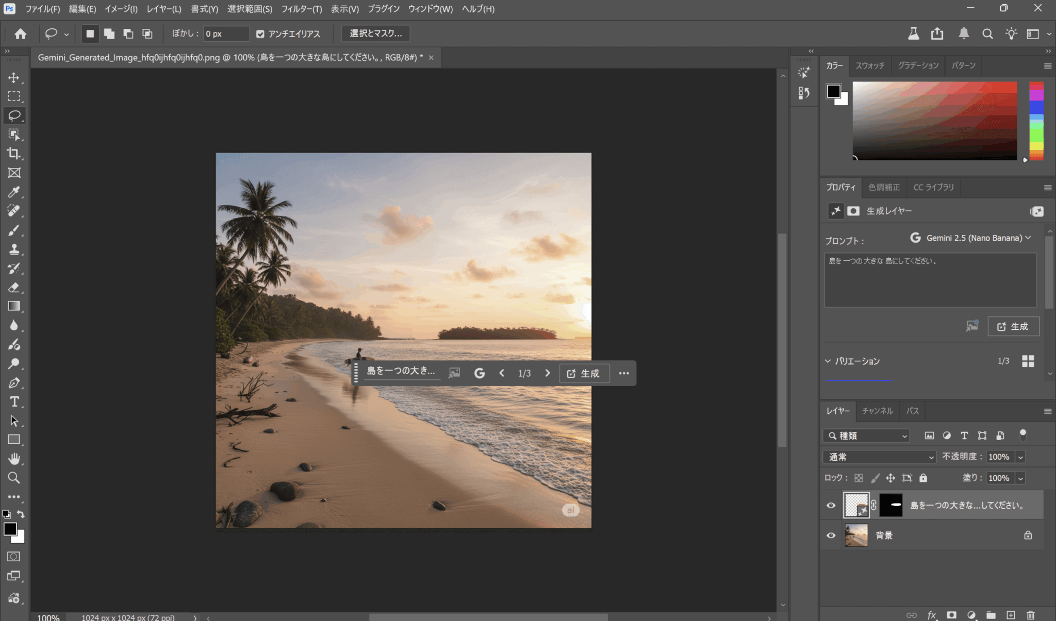This screenshot has width=1056, height=621.
Task: Switch to the チャンネル tab
Action: (x=877, y=411)
